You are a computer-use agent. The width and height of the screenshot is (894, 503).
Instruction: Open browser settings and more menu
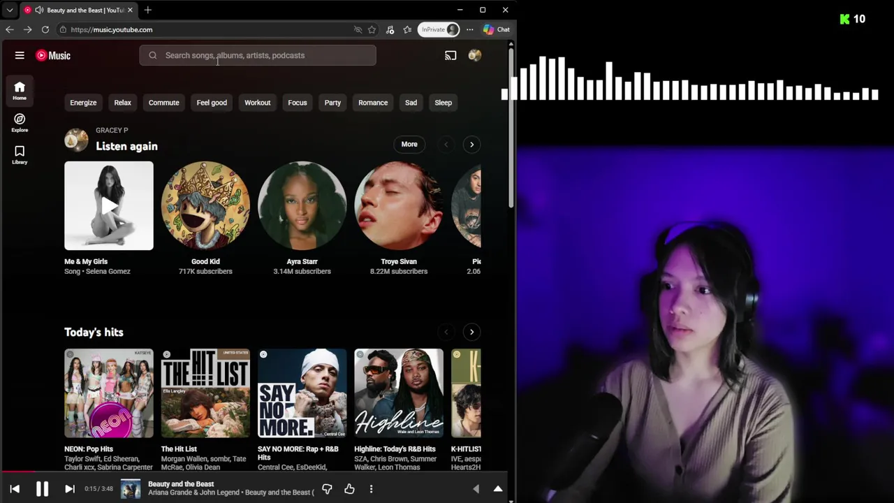click(469, 29)
